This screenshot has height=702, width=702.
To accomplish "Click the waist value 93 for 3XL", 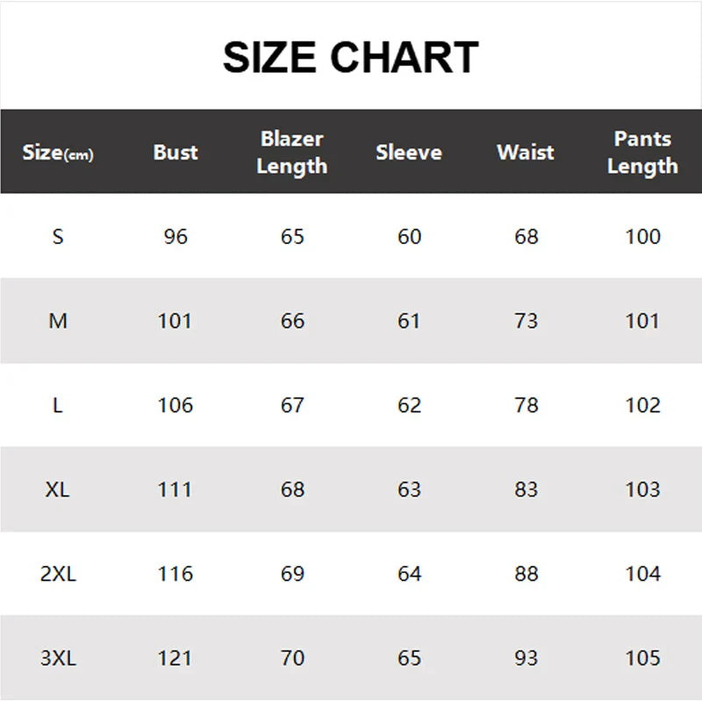I will [526, 658].
